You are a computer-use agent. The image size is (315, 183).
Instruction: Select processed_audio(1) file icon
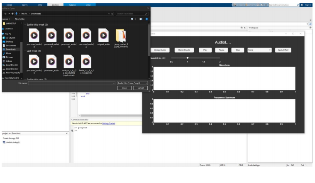click(34, 62)
